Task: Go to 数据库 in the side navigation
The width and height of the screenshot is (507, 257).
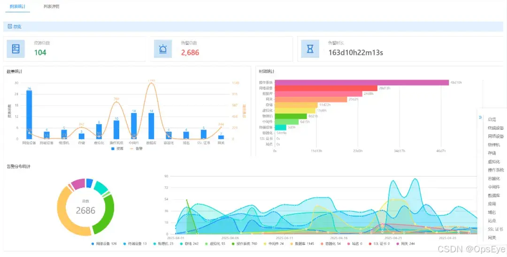Action: click(x=493, y=195)
